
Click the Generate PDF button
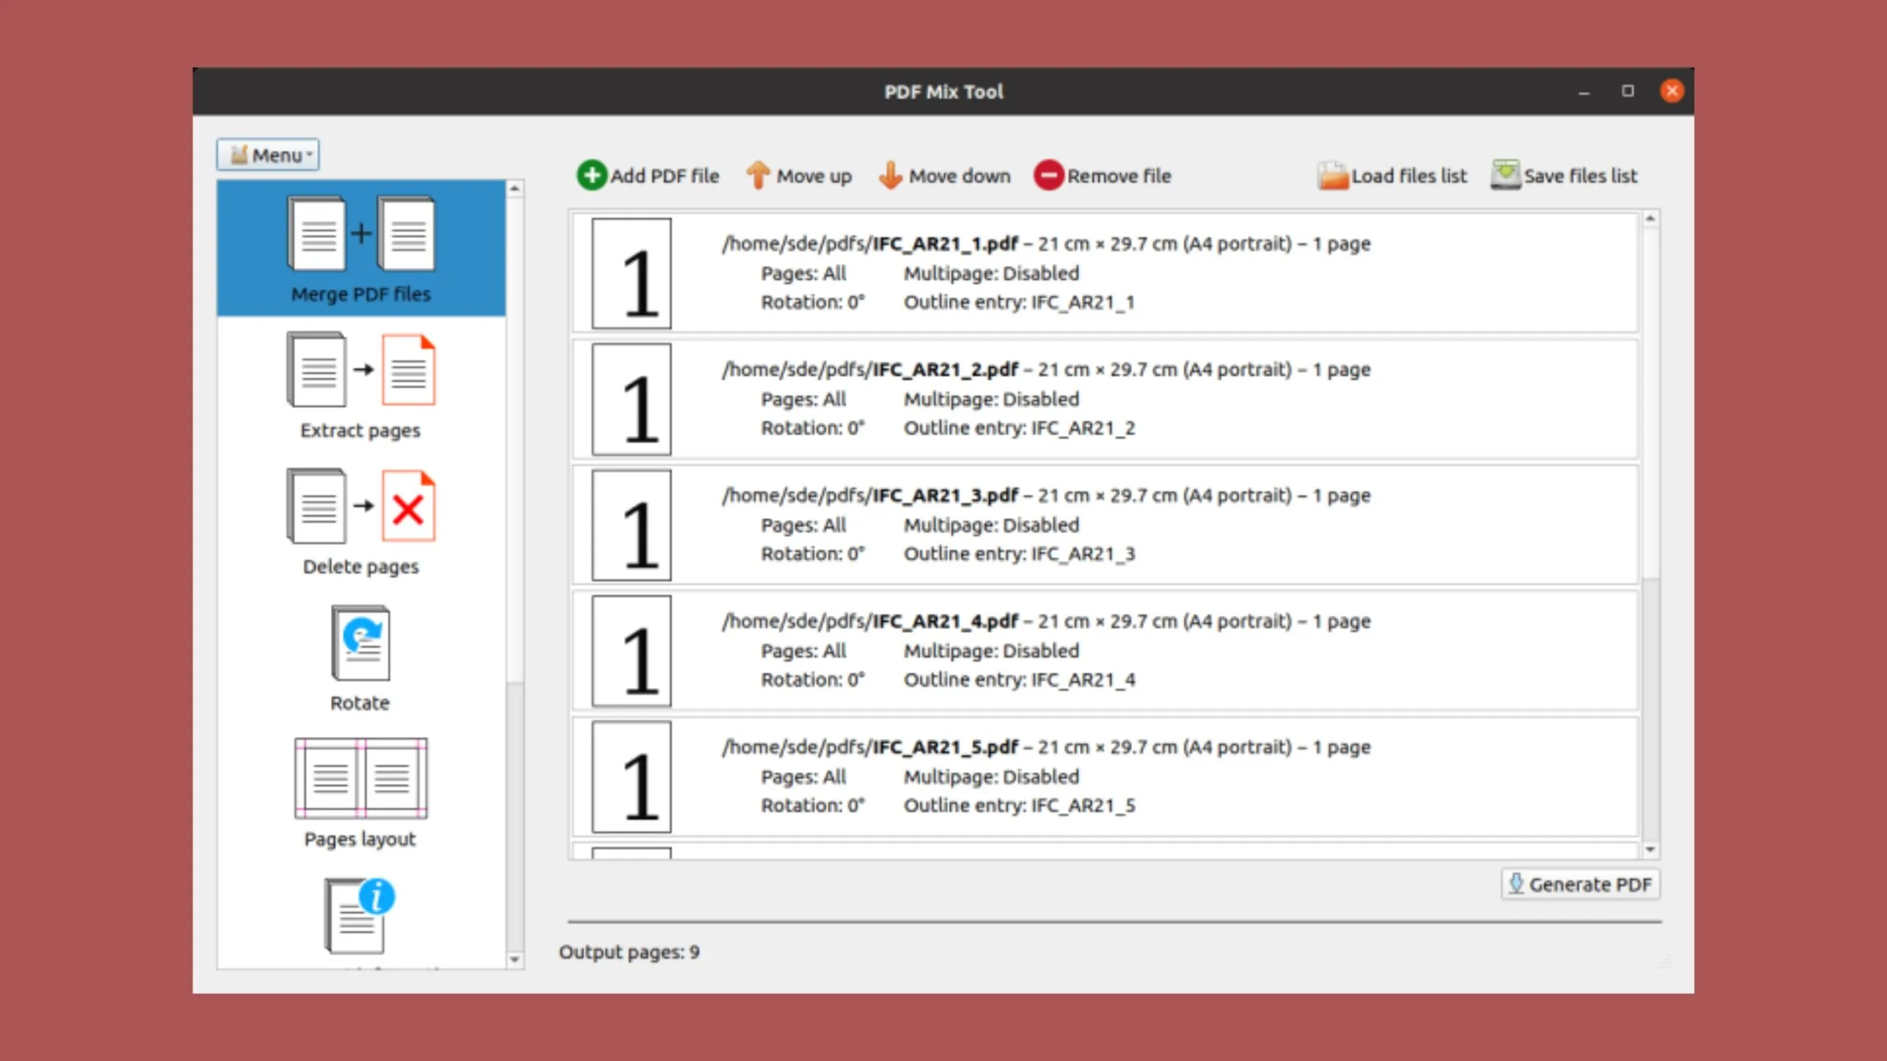(x=1579, y=883)
